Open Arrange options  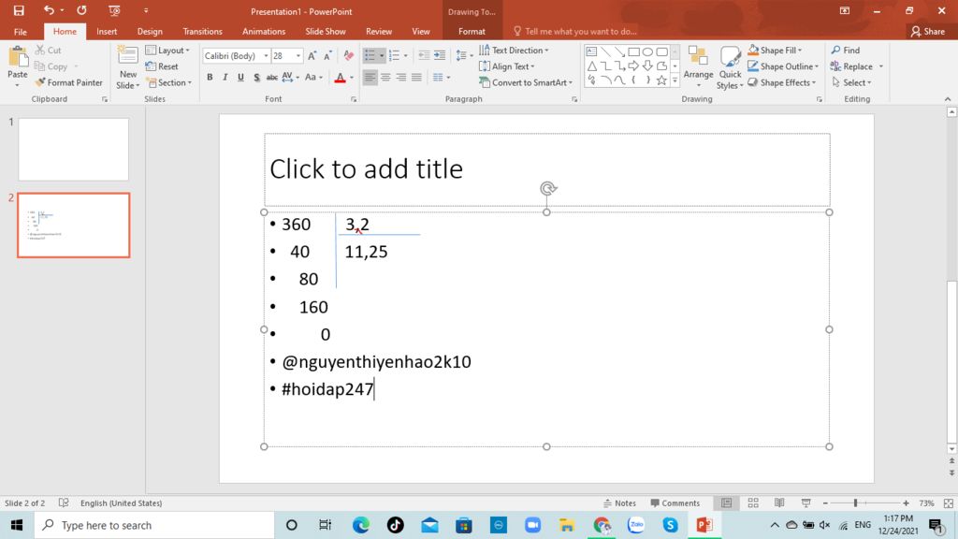click(x=698, y=66)
